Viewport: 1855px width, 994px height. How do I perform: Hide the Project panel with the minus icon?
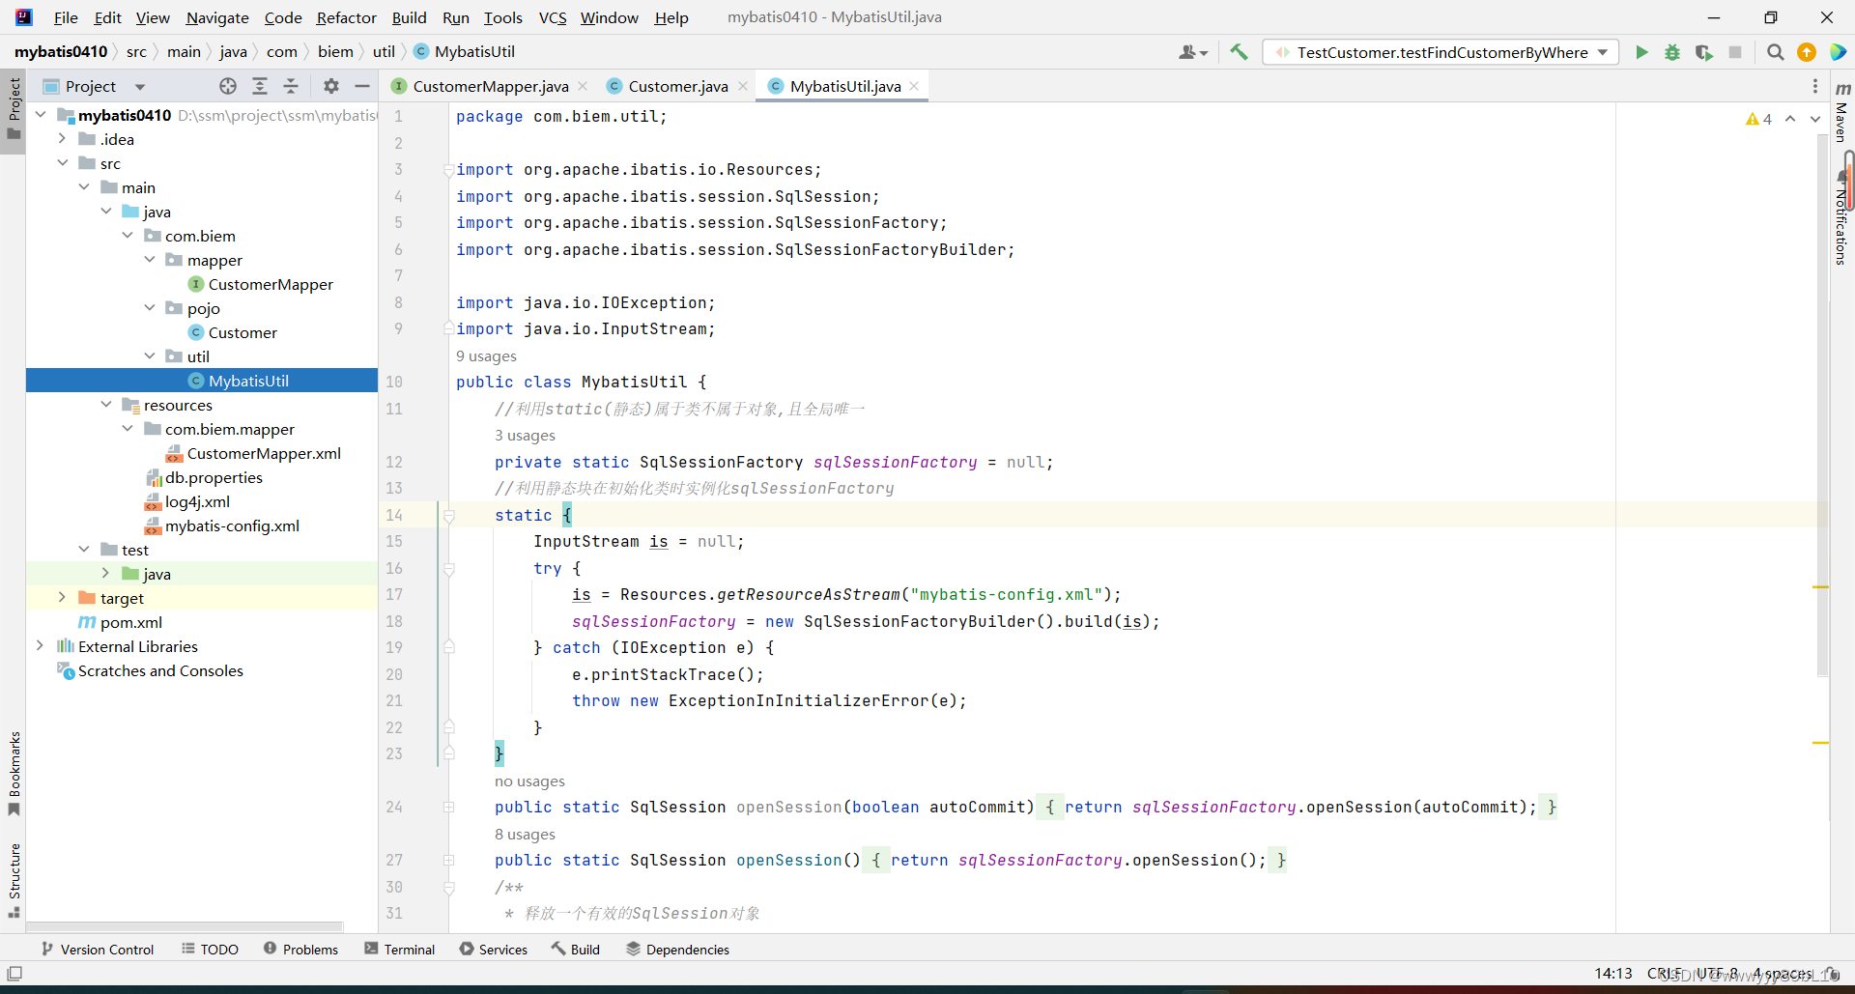coord(361,86)
